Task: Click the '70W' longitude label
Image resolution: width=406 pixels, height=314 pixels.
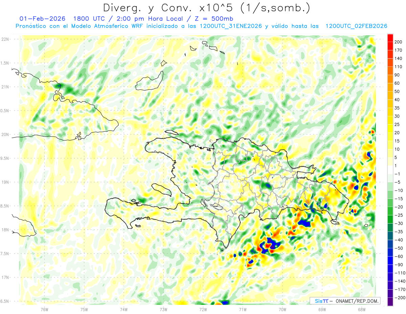Action: click(x=283, y=309)
